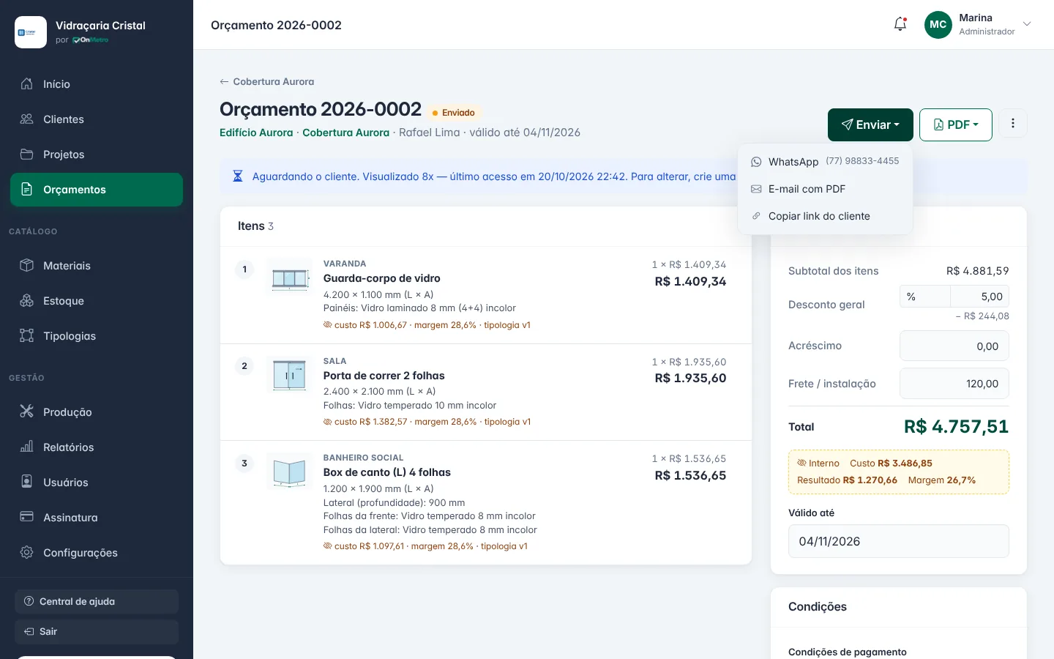The height and width of the screenshot is (659, 1054).
Task: Open Tipologias from the sidebar
Action: tap(97, 336)
